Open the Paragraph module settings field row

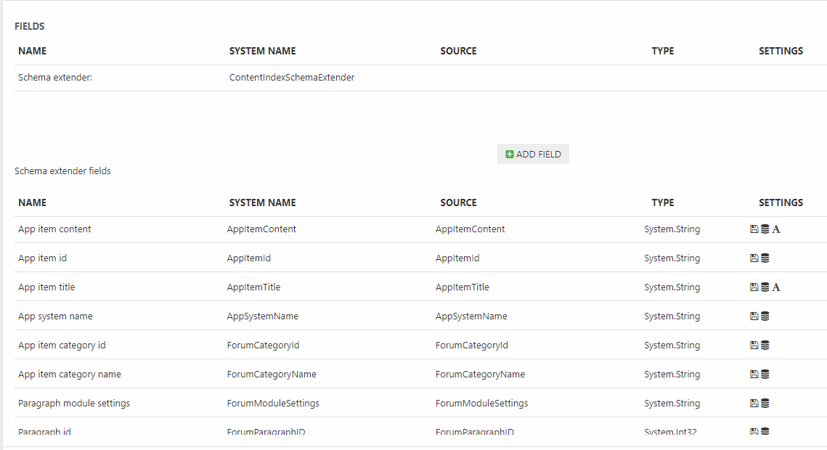[x=74, y=404]
